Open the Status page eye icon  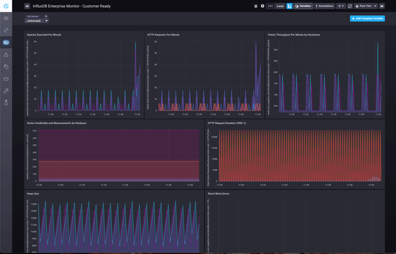coord(6,18)
